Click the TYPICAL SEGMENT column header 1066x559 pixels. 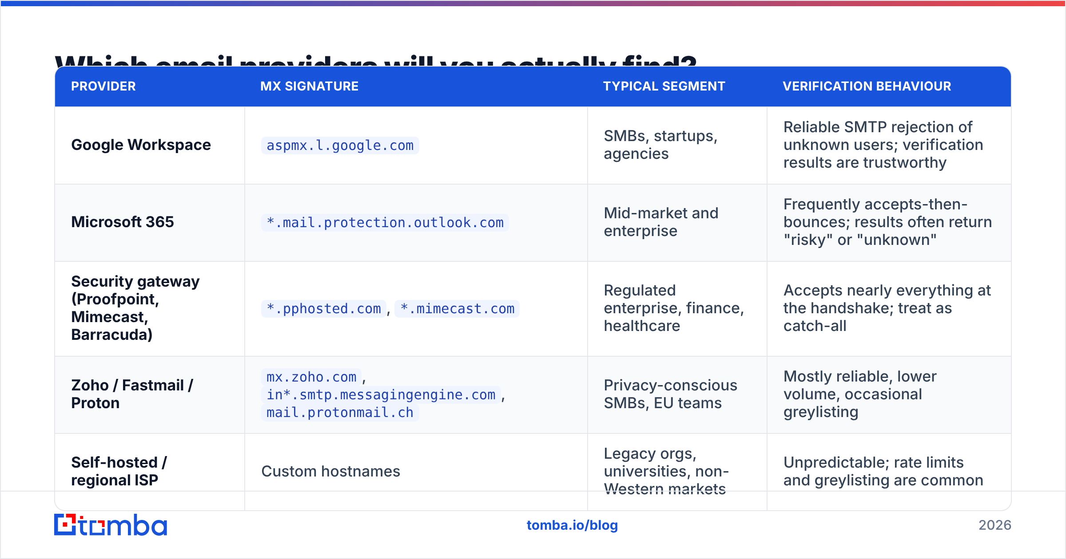tap(664, 86)
